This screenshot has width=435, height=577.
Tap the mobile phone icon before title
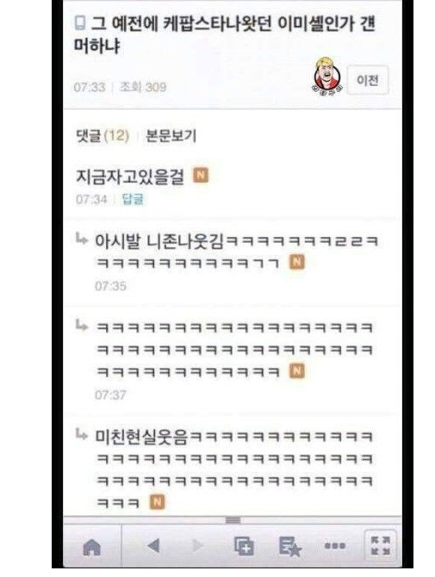(x=80, y=22)
